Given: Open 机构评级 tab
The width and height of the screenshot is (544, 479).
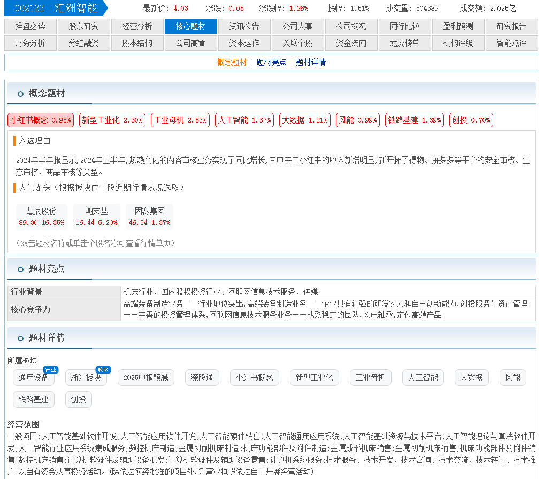Looking at the screenshot, I should click(x=458, y=43).
